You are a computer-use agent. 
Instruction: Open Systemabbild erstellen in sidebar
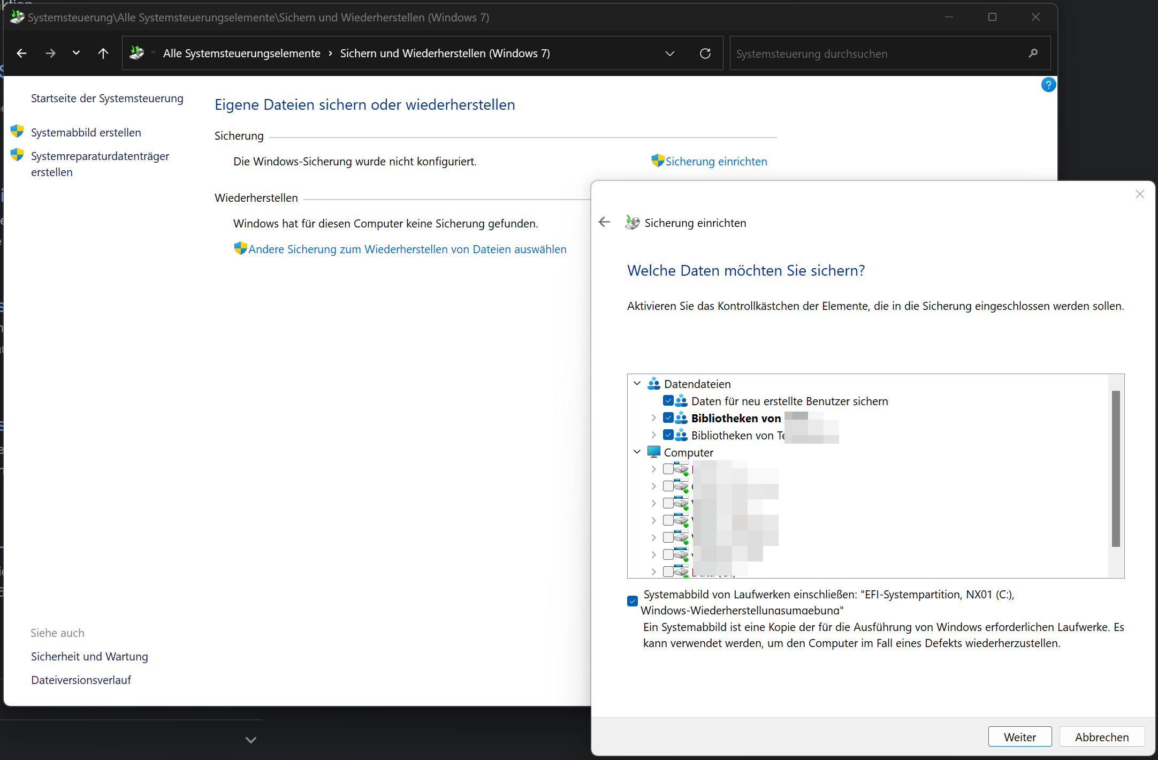coord(86,133)
